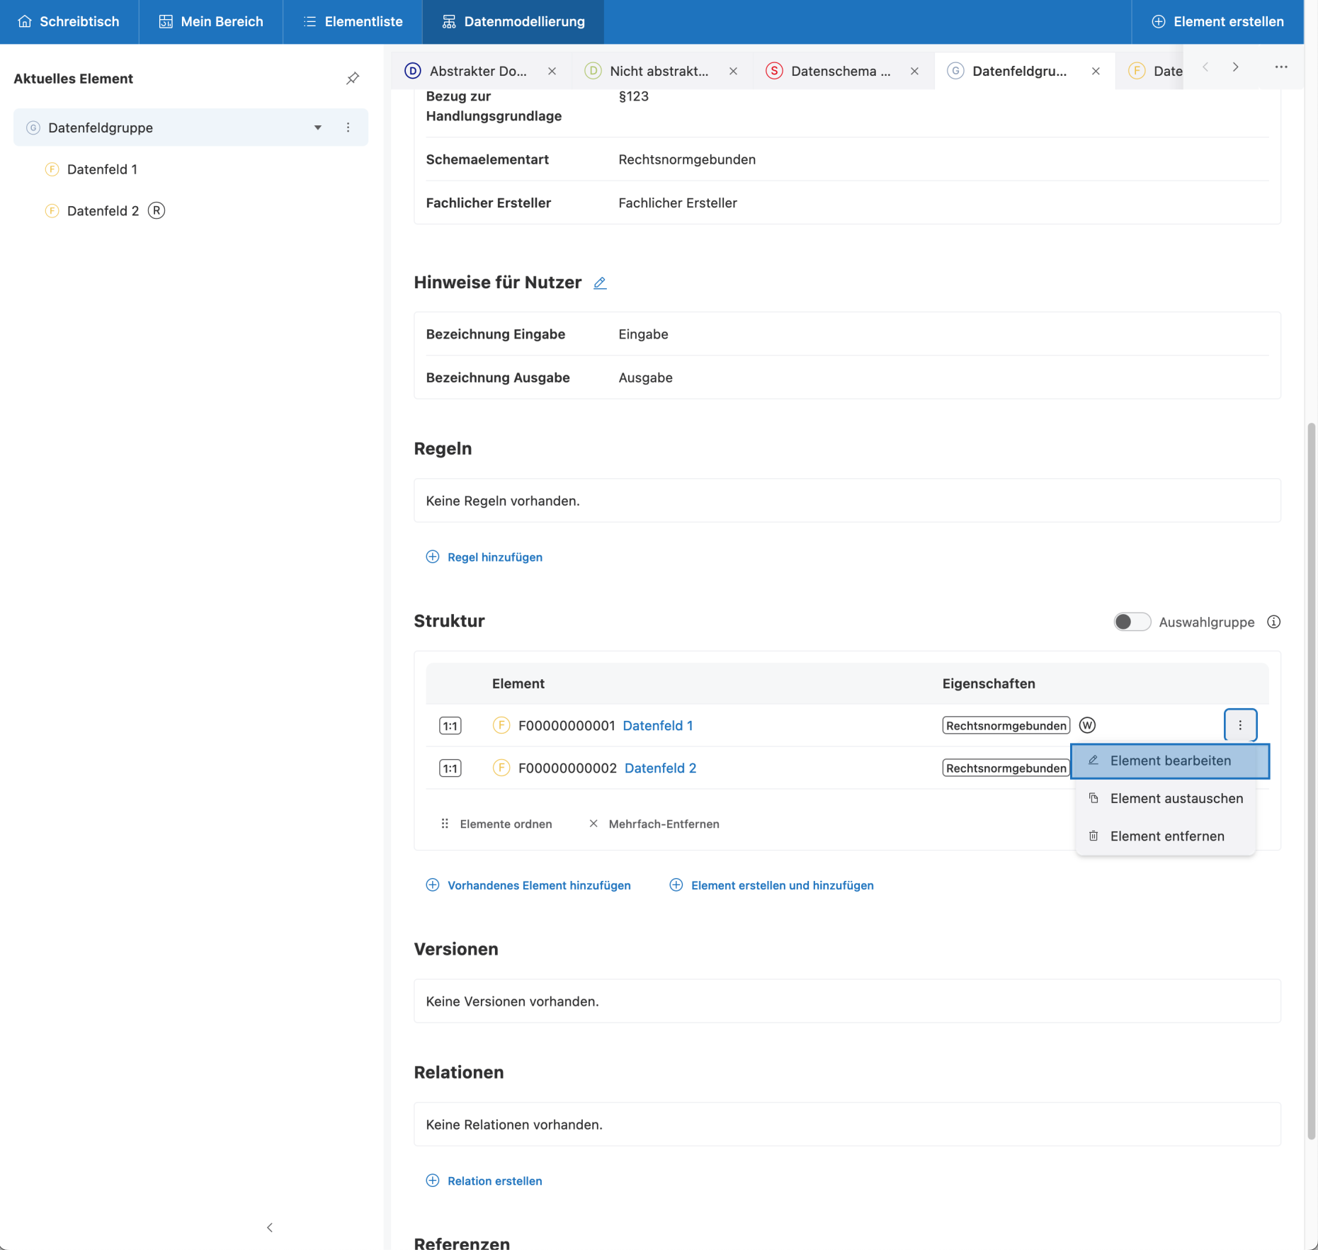This screenshot has width=1318, height=1250.
Task: Click Vorhandenes Element hinzufügen
Action: coord(538,885)
